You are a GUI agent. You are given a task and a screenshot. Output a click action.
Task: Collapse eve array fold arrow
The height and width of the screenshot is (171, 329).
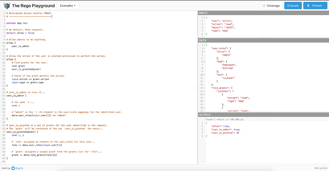pos(204,75)
